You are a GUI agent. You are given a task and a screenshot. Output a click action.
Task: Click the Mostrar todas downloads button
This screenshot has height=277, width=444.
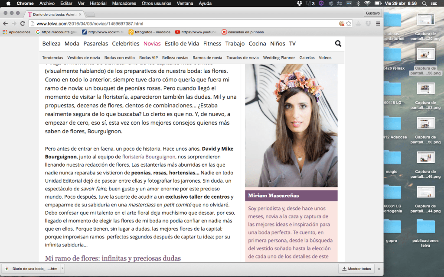pyautogui.click(x=356, y=268)
